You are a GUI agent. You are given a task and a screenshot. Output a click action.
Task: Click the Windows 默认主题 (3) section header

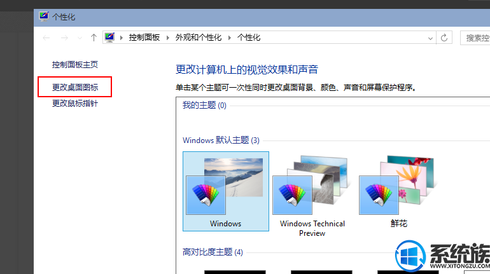221,140
